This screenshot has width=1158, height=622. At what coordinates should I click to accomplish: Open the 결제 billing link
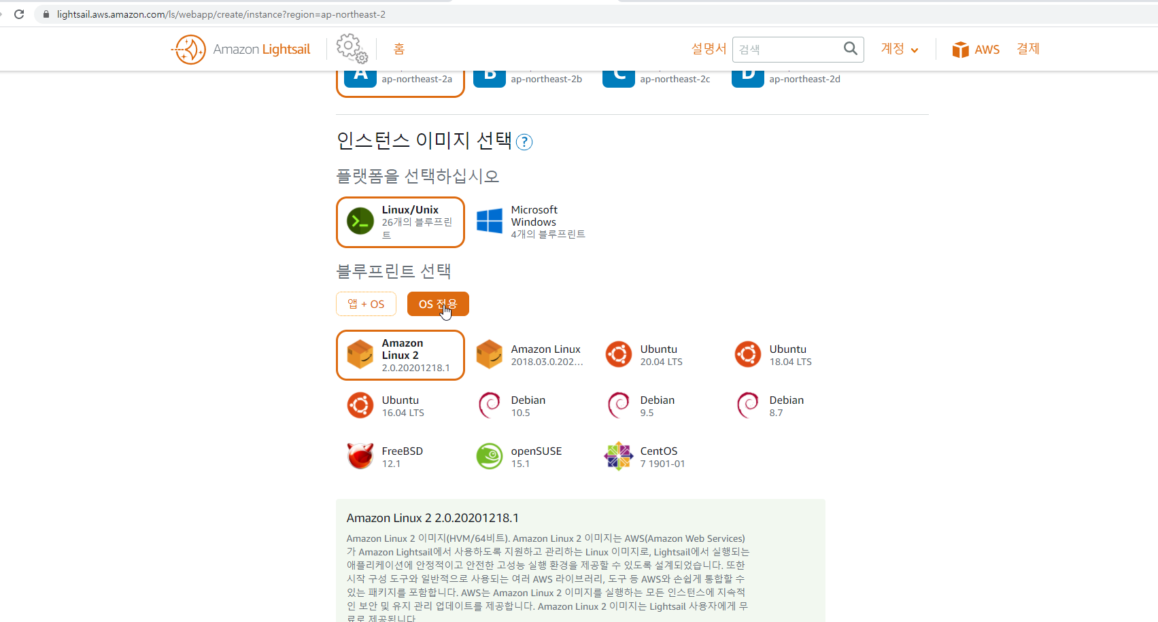pos(1028,49)
